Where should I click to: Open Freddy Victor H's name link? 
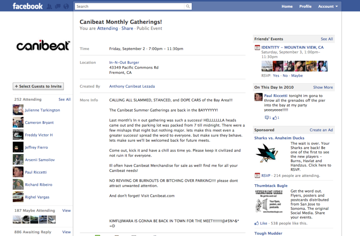point(39,135)
